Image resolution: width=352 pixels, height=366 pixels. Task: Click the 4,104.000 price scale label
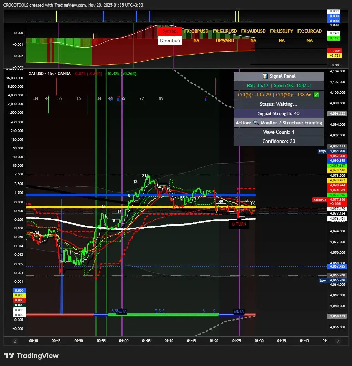click(x=337, y=71)
